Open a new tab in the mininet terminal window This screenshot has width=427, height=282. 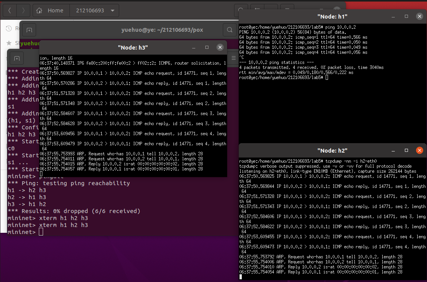pyautogui.click(x=17, y=58)
